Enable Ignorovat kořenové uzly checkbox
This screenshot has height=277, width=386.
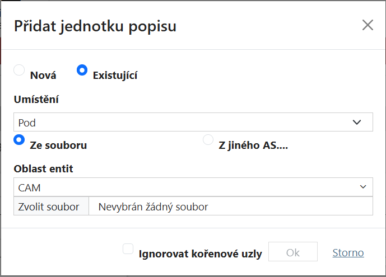coord(128,248)
